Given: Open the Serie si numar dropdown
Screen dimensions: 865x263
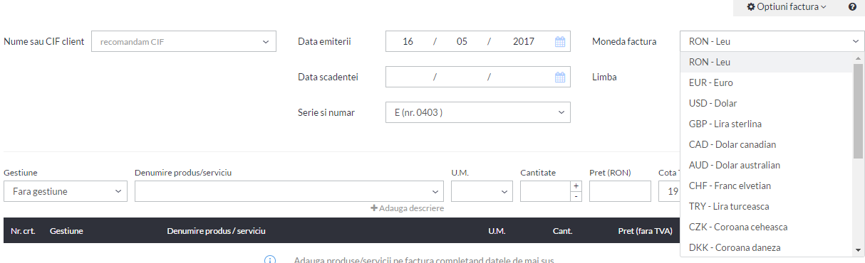Looking at the screenshot, I should 478,112.
